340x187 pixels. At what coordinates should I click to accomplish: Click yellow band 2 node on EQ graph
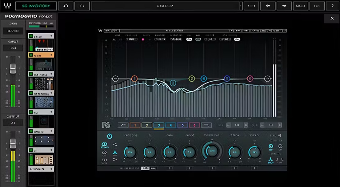click(x=192, y=79)
